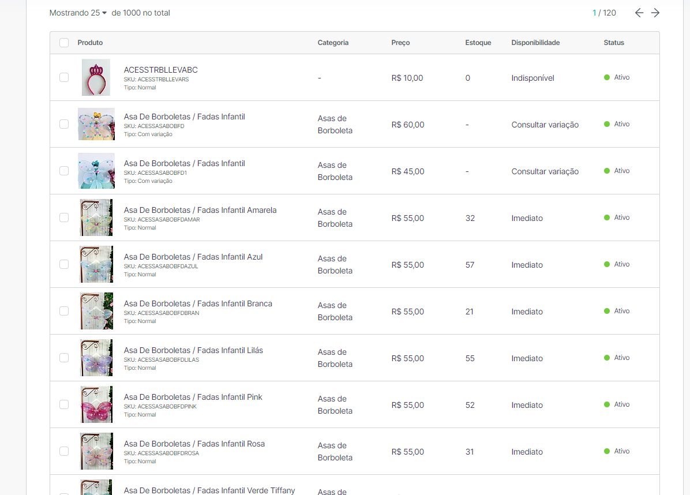Click the Preço column header
The image size is (690, 495).
(400, 43)
